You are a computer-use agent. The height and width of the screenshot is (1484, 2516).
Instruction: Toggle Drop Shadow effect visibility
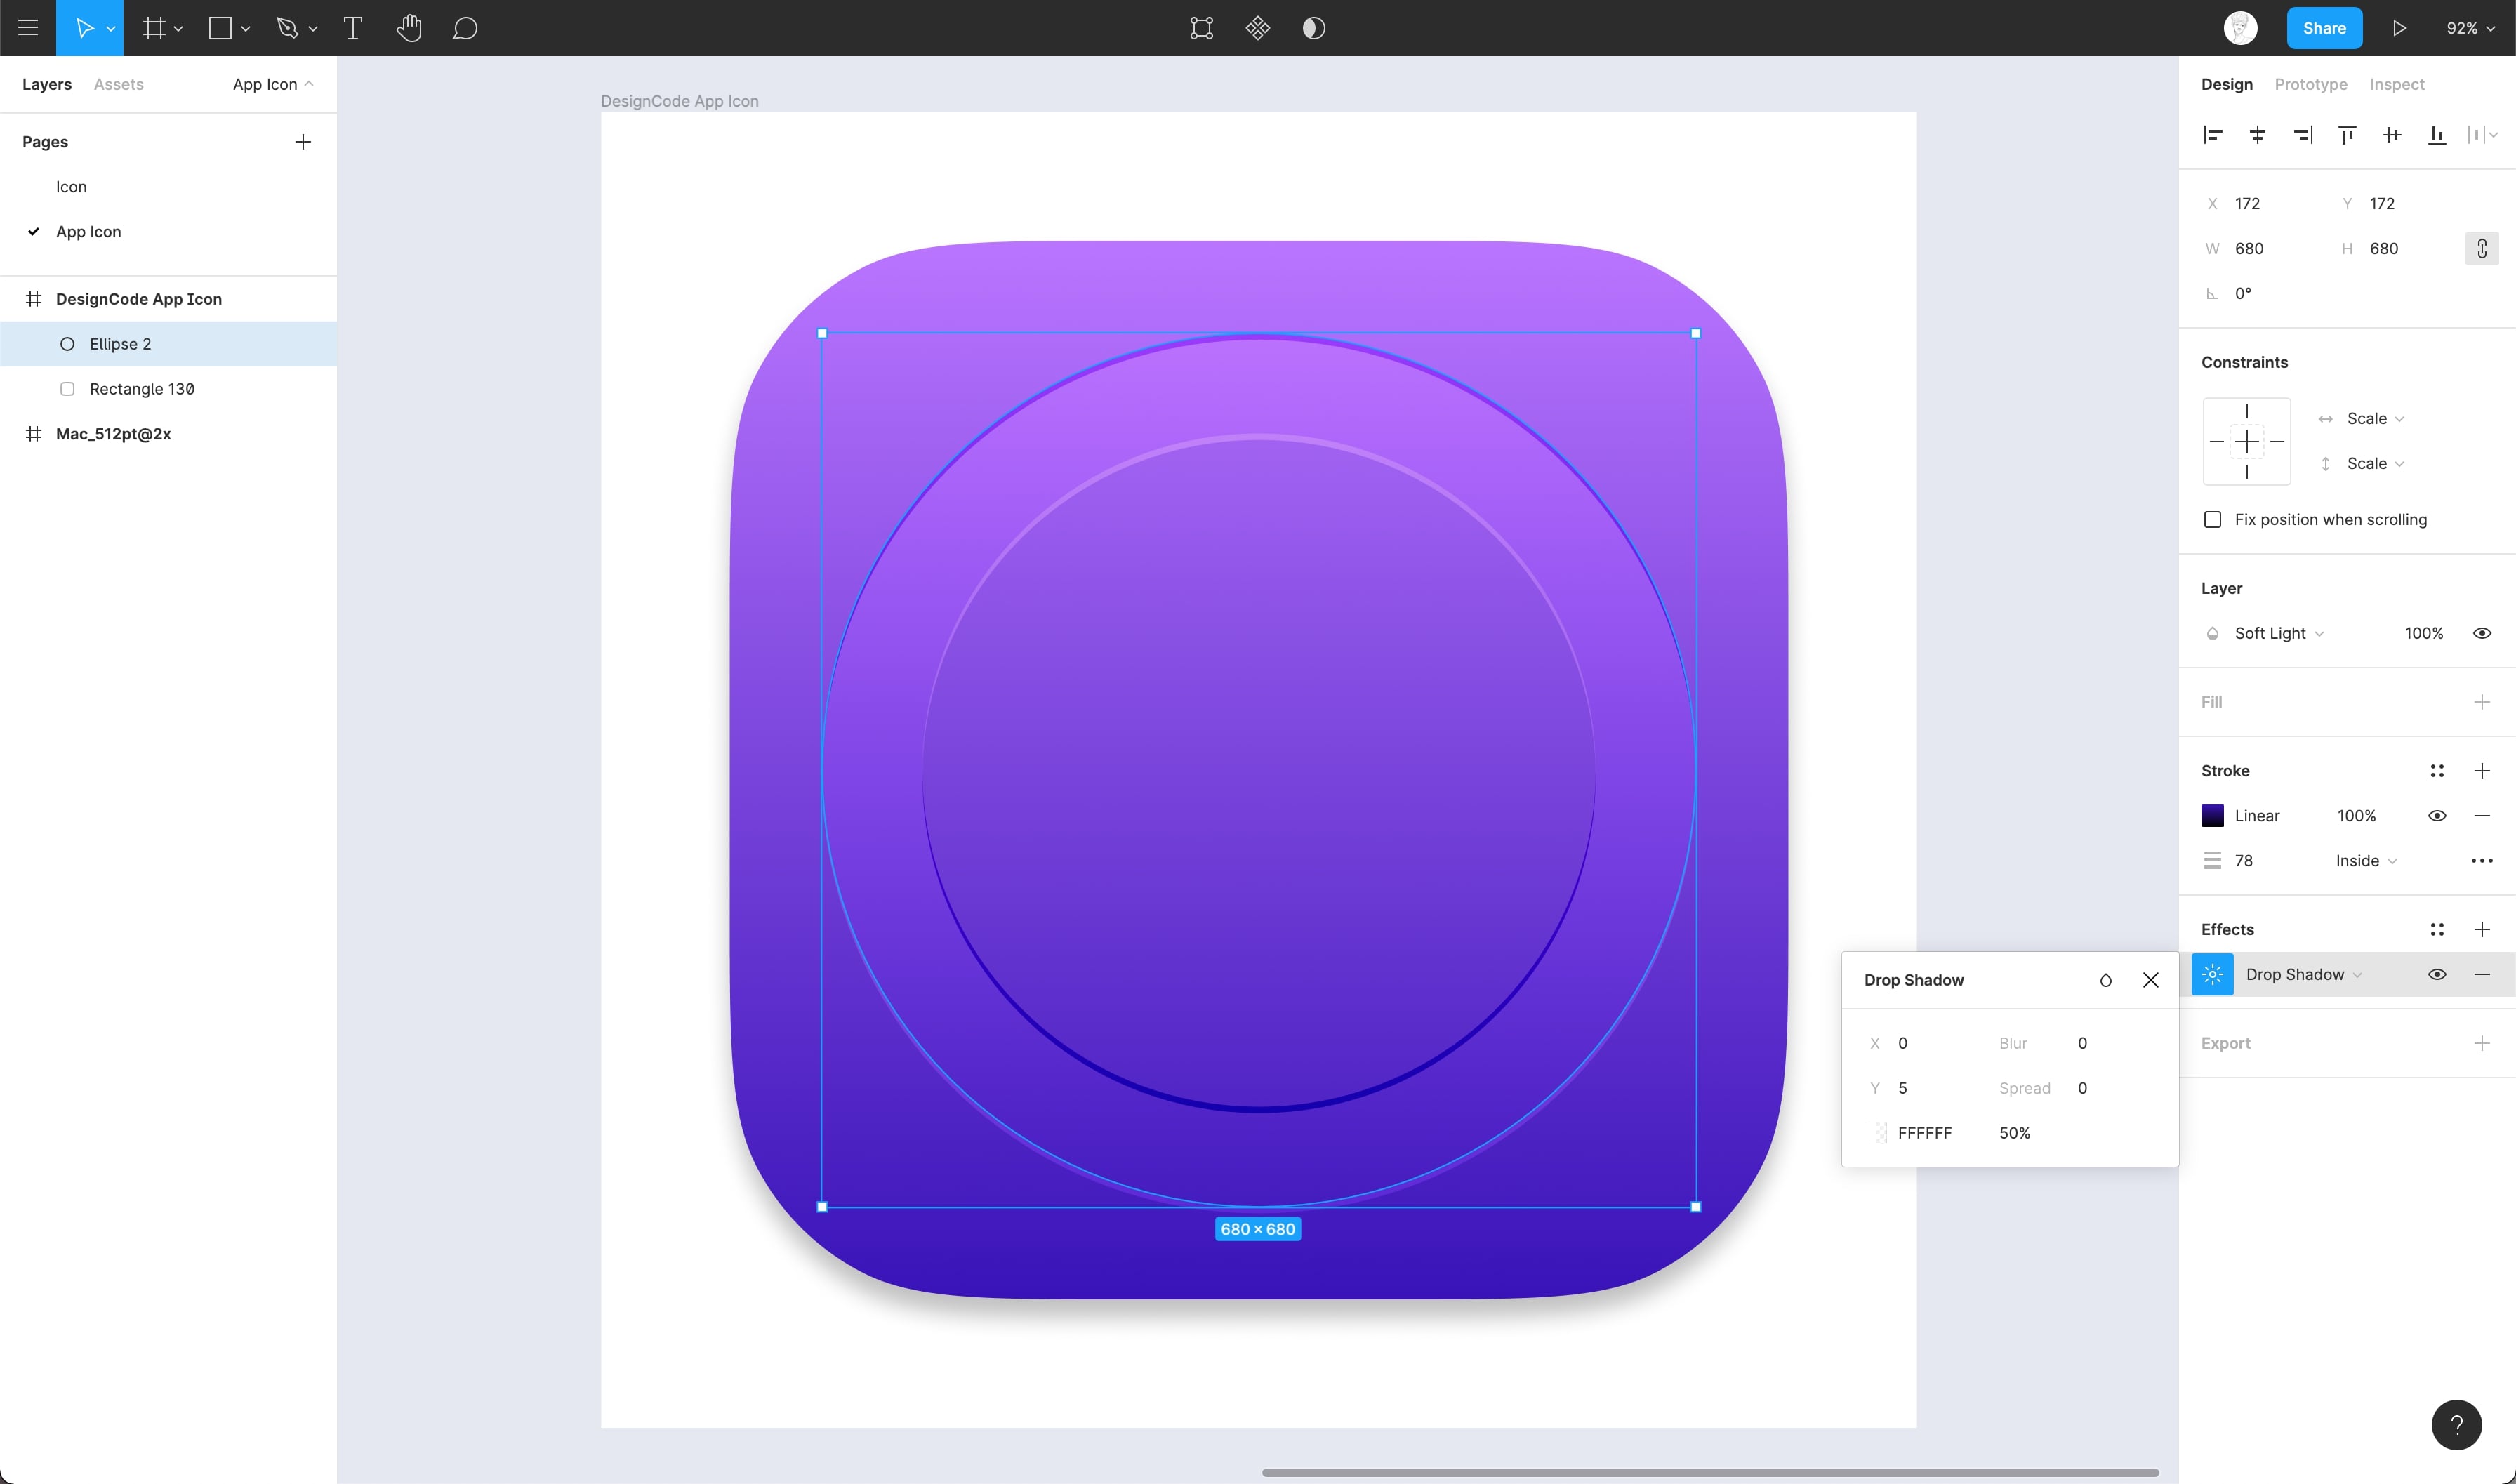[2436, 974]
